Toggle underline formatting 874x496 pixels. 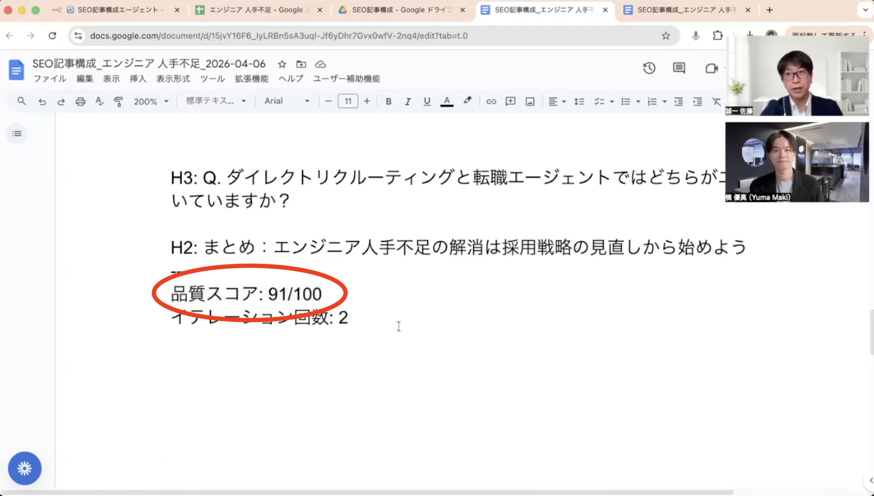click(427, 101)
